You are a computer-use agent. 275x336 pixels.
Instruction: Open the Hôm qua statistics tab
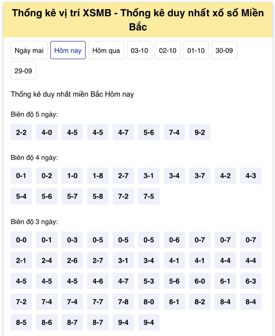(x=106, y=51)
